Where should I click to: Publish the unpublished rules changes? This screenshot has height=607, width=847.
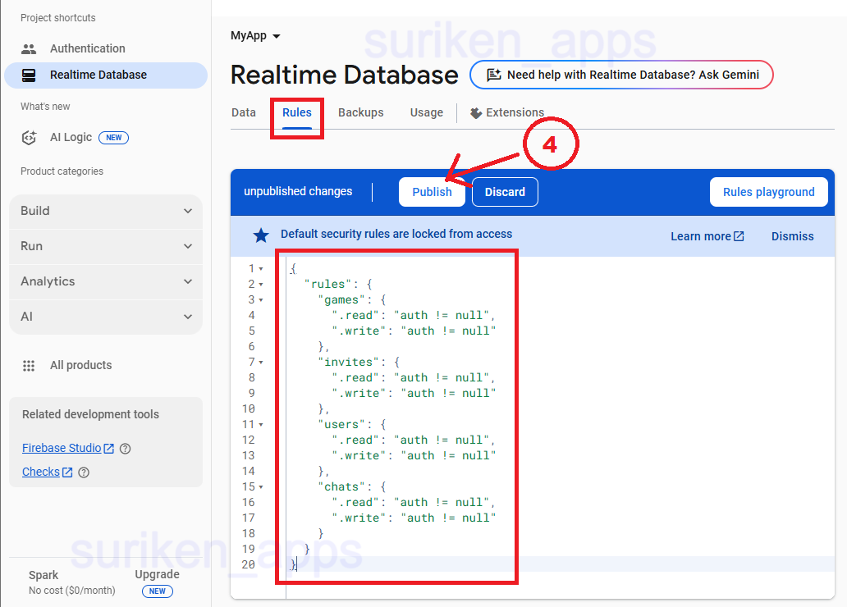(x=432, y=192)
